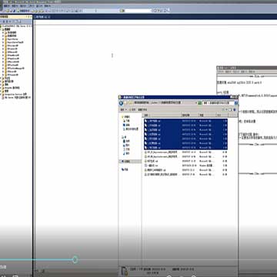Click the Explorer search input field

click(x=219, y=103)
